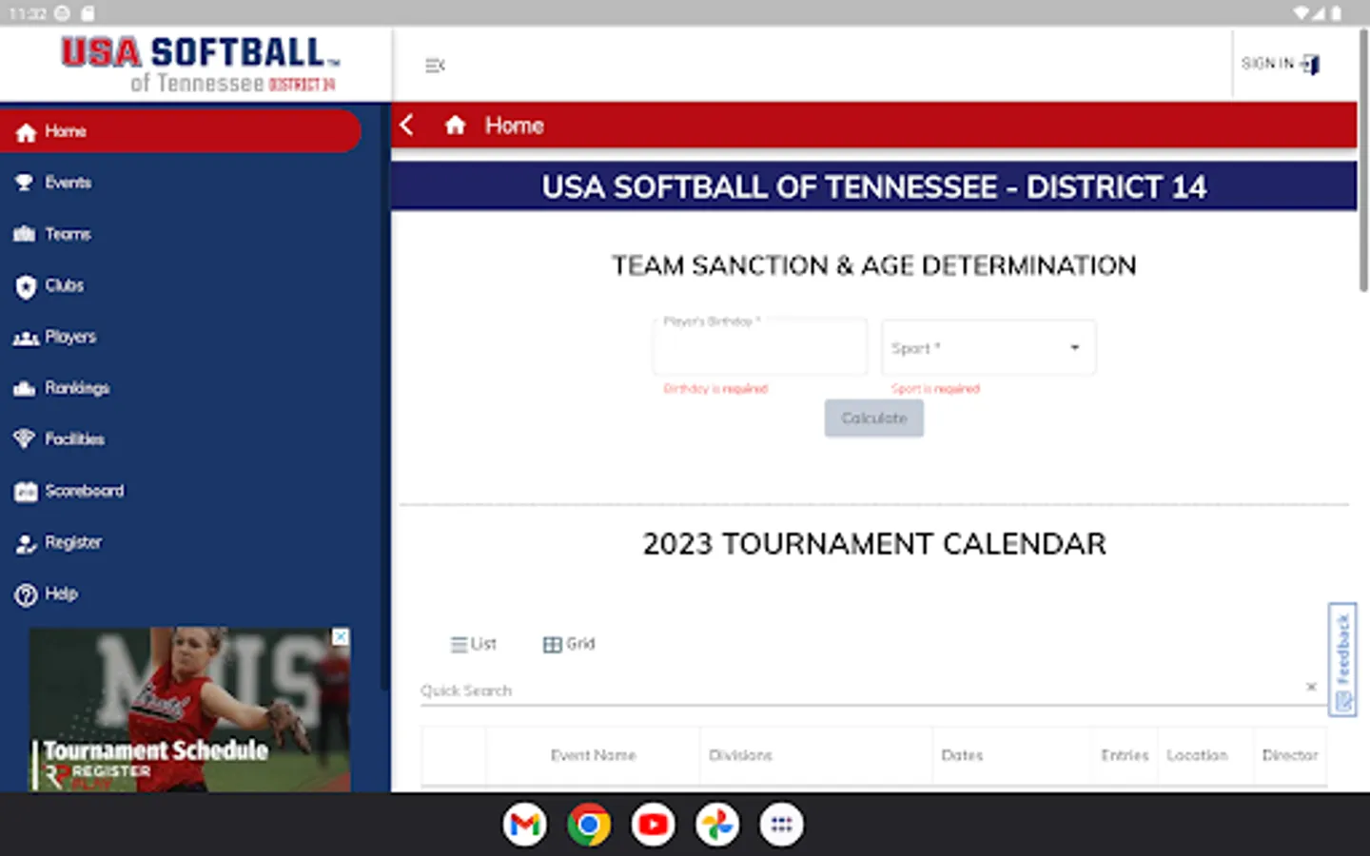Click the Clubs shield icon

click(26, 286)
